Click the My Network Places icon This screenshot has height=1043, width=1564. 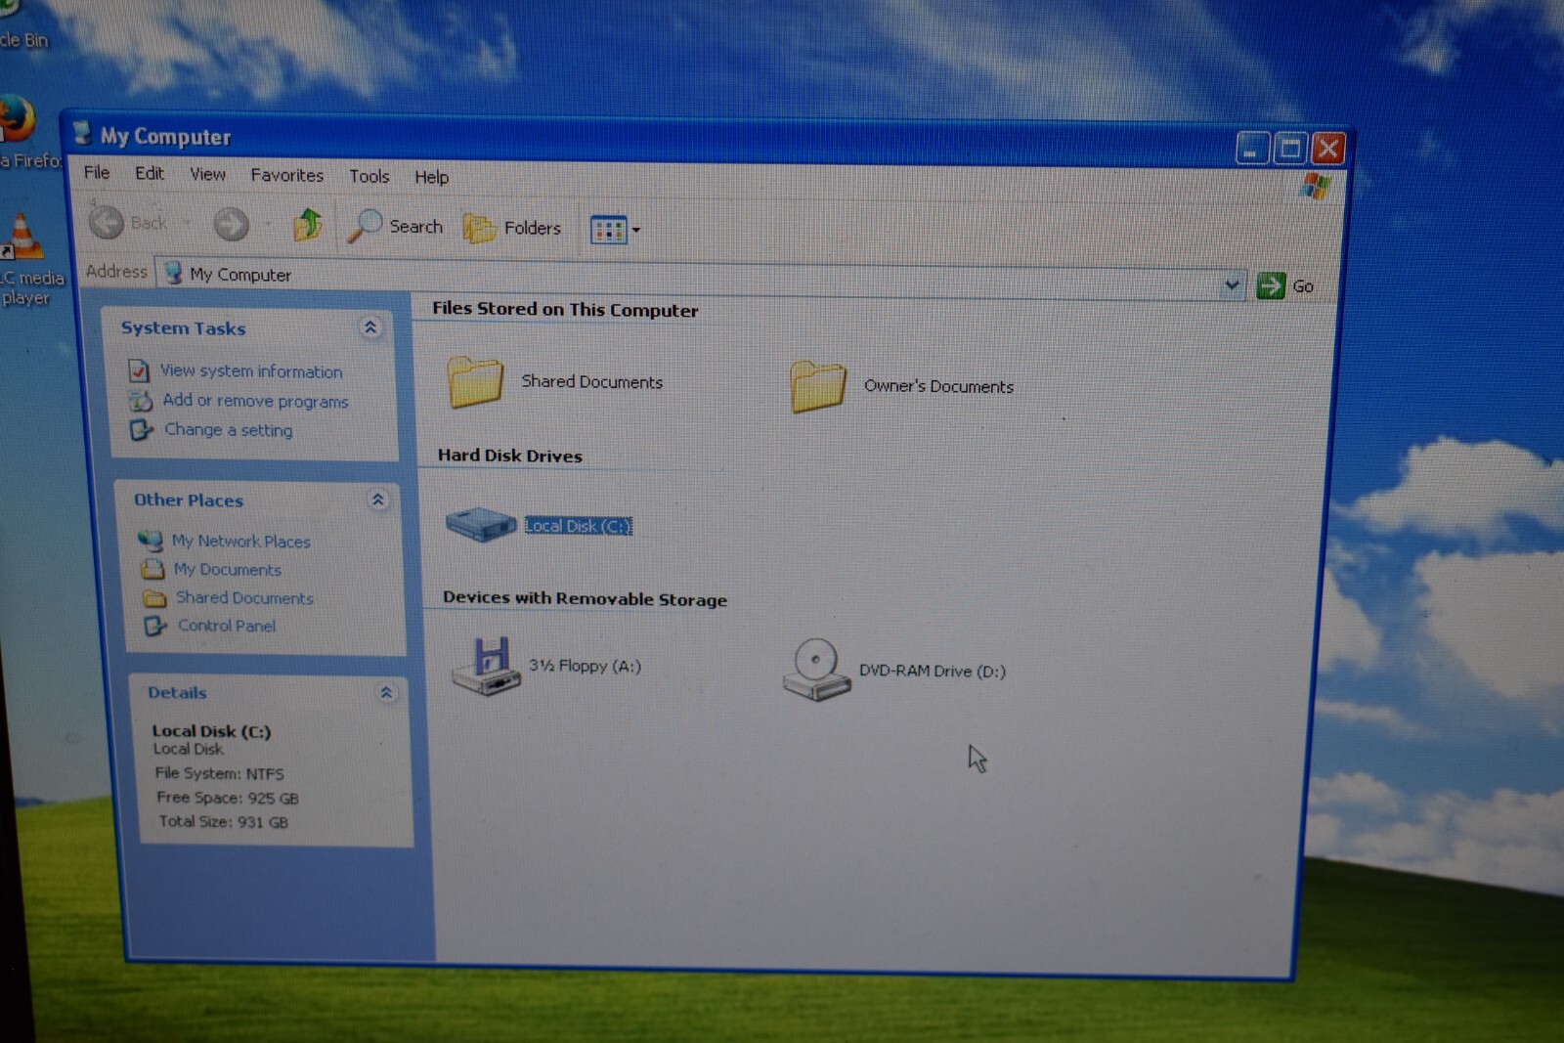click(150, 540)
